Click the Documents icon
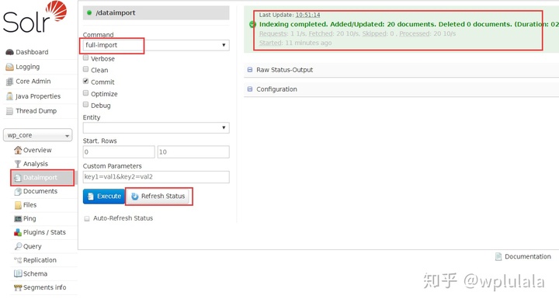Image resolution: width=559 pixels, height=306 pixels. (18, 192)
